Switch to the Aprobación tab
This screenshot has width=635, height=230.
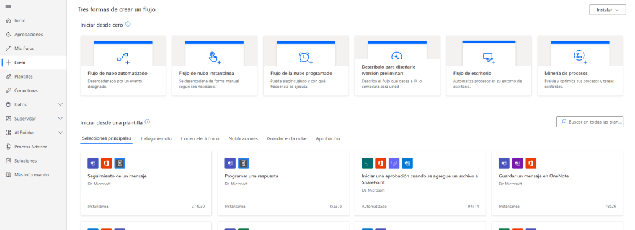328,138
